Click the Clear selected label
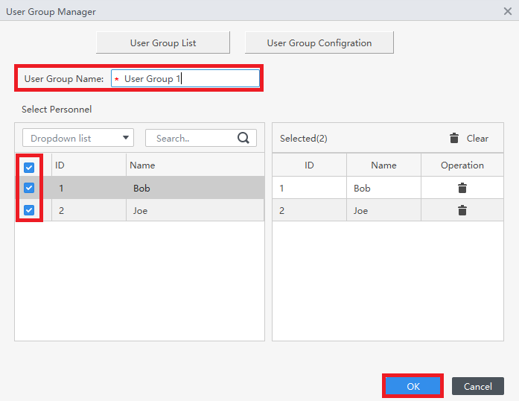Screen dimensions: 519x401 pyautogui.click(x=477, y=138)
